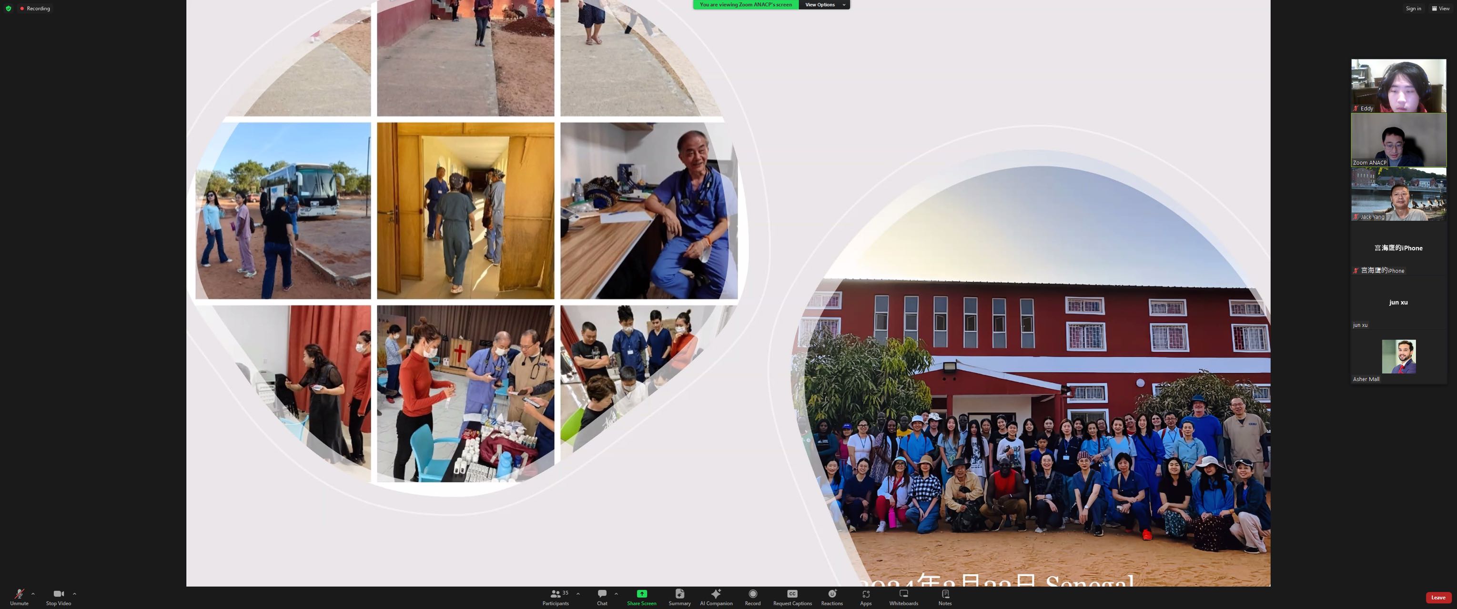Open View Options dropdown
Image resolution: width=1457 pixels, height=609 pixels.
point(824,4)
